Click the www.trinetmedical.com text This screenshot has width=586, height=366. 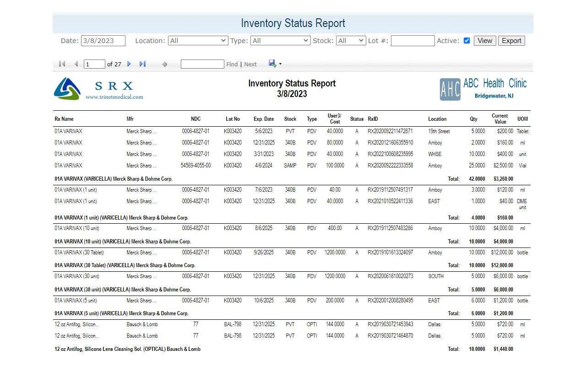click(x=114, y=97)
